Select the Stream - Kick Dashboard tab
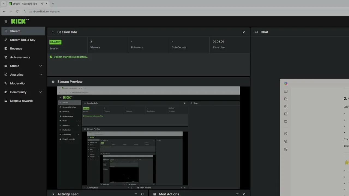349x196 pixels. pyautogui.click(x=28, y=4)
